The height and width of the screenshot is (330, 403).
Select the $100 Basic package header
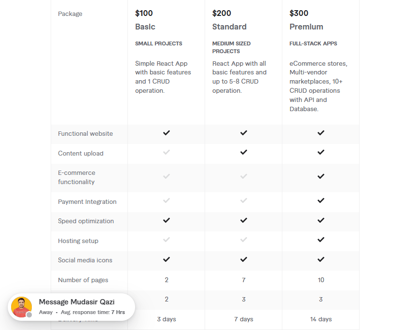(x=145, y=20)
